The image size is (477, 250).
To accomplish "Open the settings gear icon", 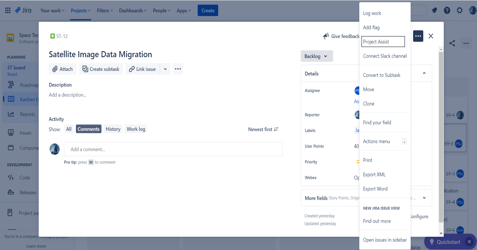I will click(460, 11).
